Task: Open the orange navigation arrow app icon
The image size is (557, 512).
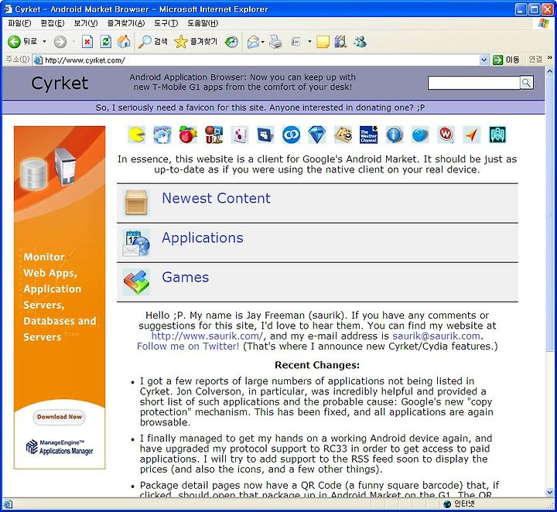Action: pyautogui.click(x=472, y=135)
